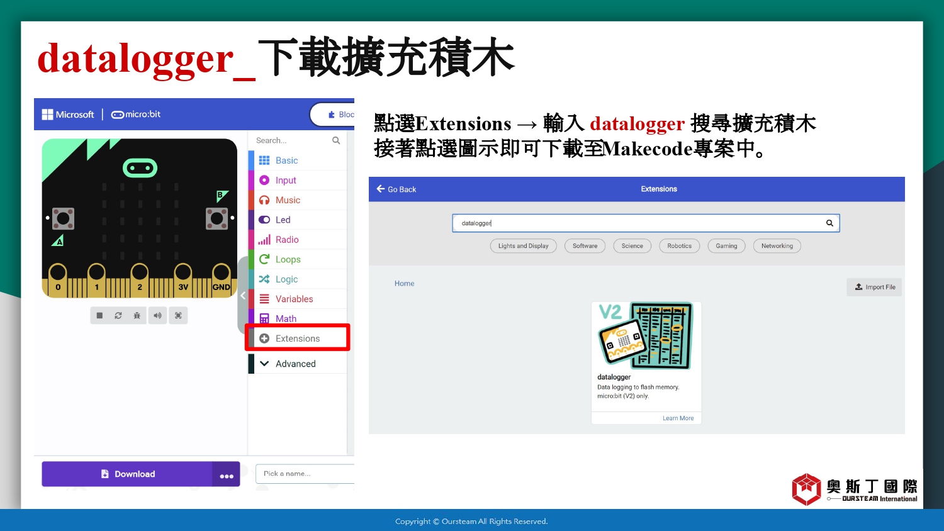Click Extensions in the toolbox
The width and height of the screenshot is (944, 531).
(298, 338)
